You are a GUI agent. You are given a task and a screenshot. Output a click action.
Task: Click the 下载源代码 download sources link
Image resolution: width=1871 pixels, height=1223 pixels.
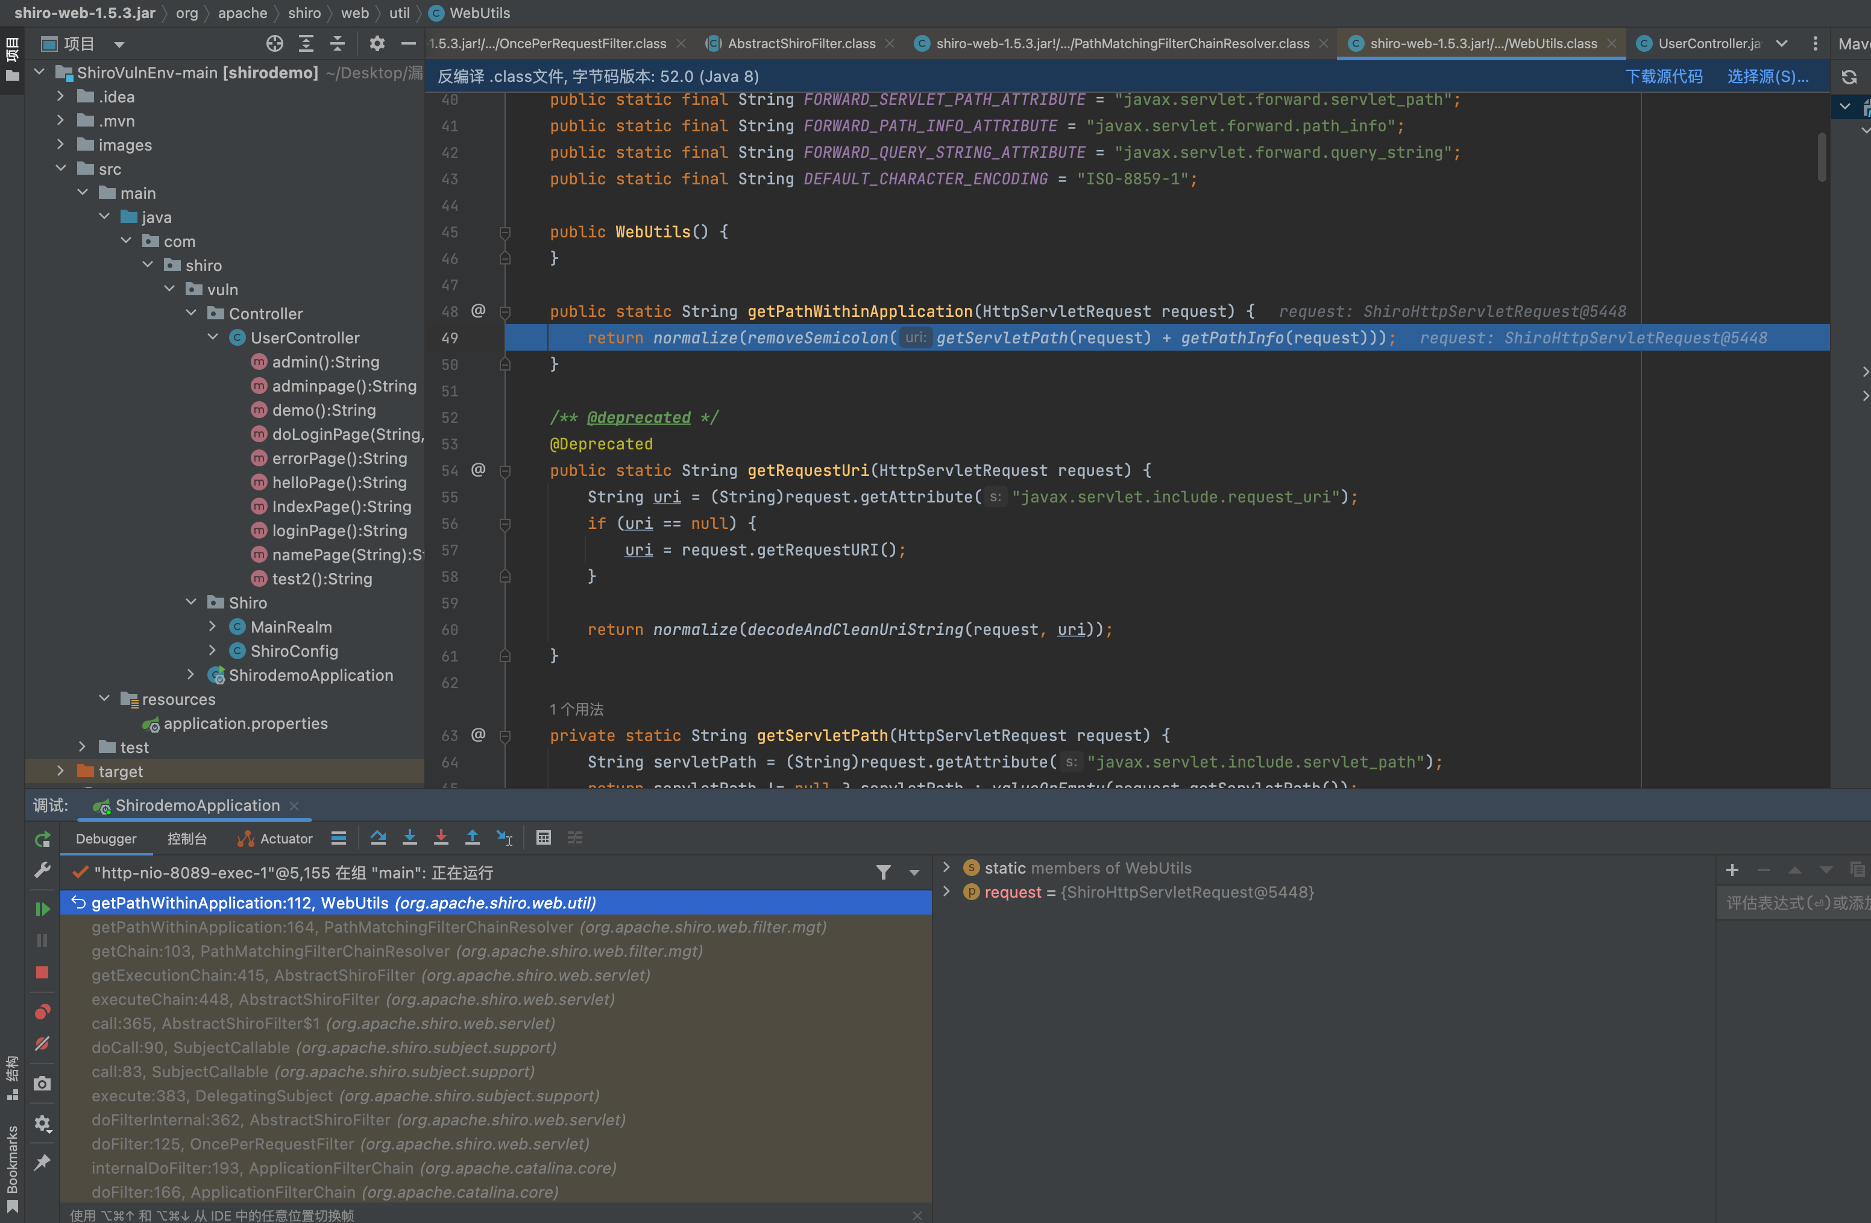(1664, 77)
